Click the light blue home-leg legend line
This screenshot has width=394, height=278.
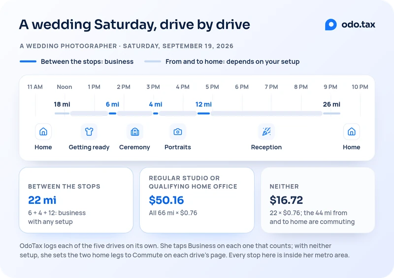(153, 61)
